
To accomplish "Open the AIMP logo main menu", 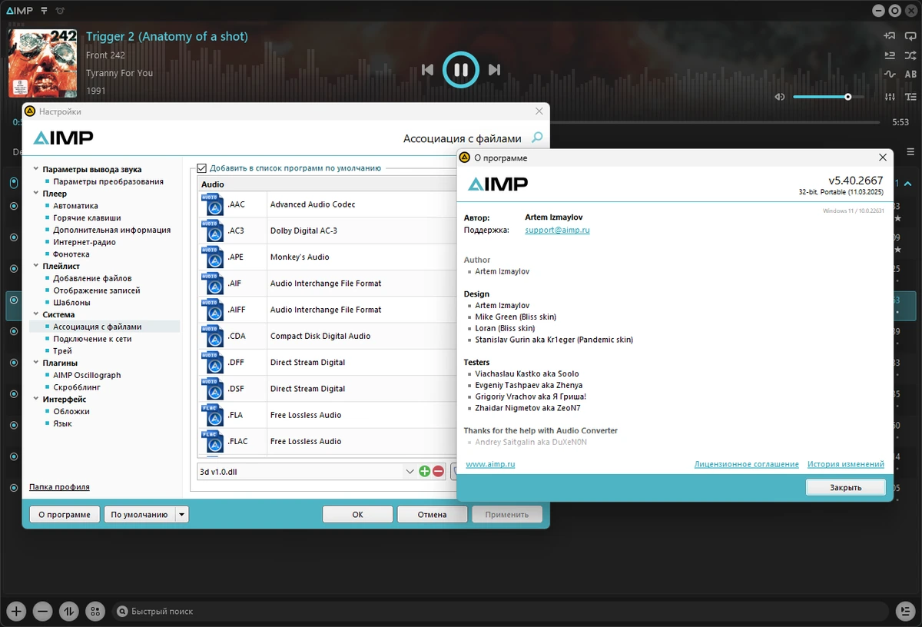I will (19, 11).
